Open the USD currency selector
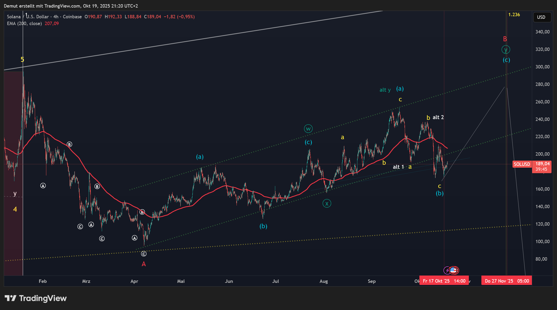Image resolution: width=557 pixels, height=310 pixels. coord(542,17)
